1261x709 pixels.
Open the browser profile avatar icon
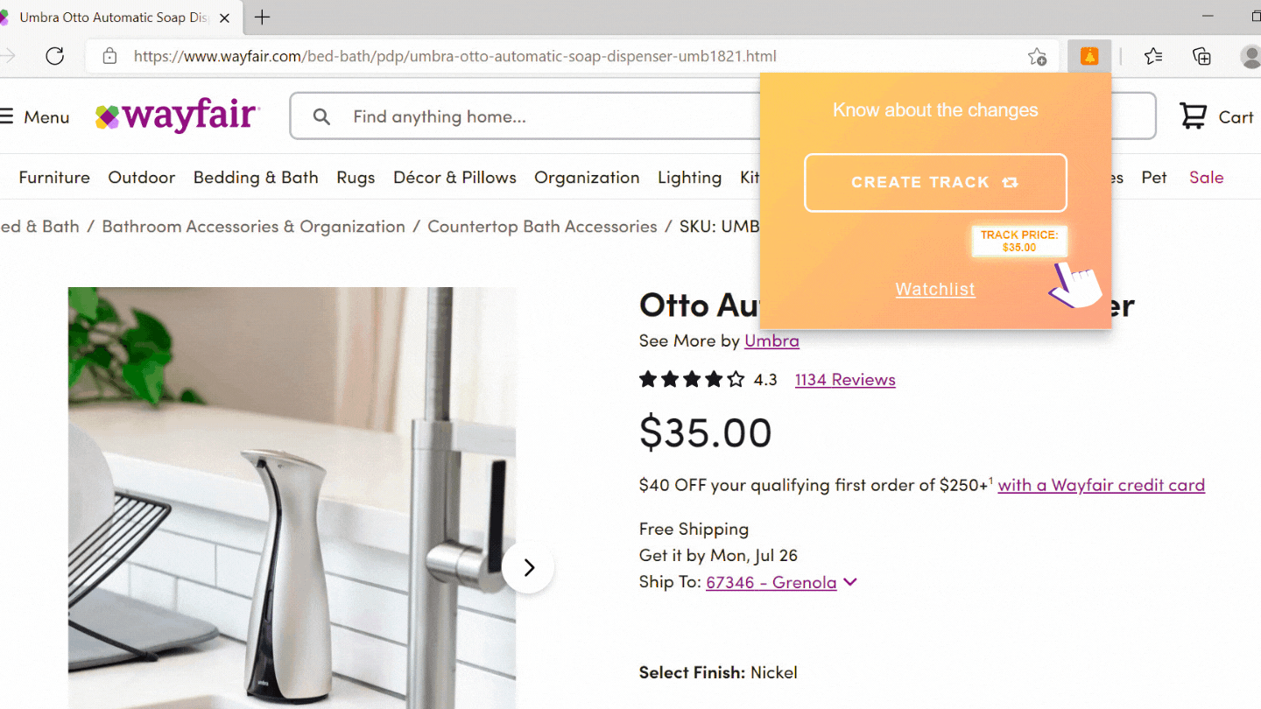tap(1250, 57)
